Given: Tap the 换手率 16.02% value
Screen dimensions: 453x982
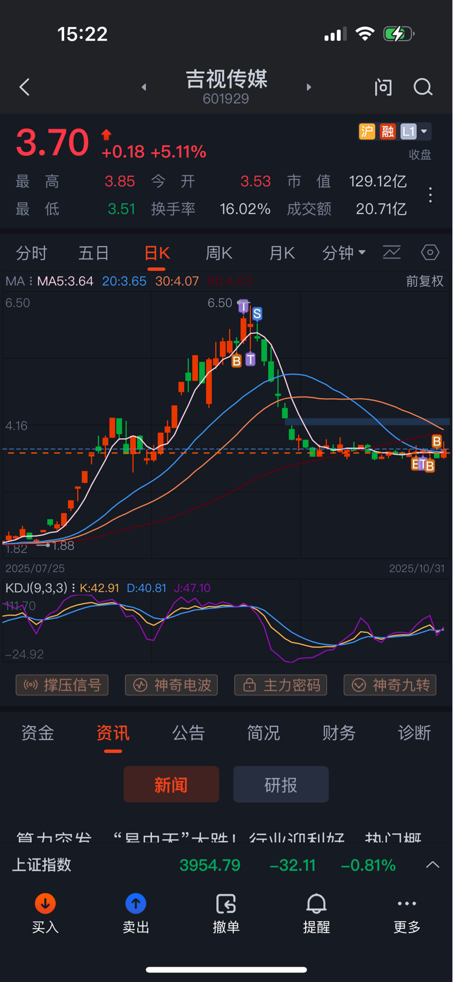Looking at the screenshot, I should point(245,209).
